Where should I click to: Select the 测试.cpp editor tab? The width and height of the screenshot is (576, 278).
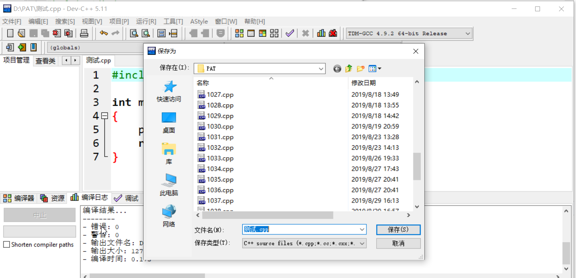click(x=99, y=61)
